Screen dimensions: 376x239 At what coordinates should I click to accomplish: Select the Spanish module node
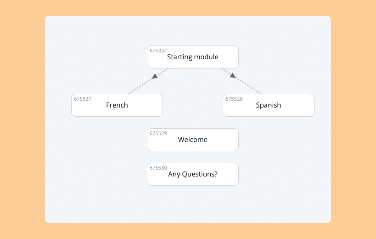pos(269,105)
